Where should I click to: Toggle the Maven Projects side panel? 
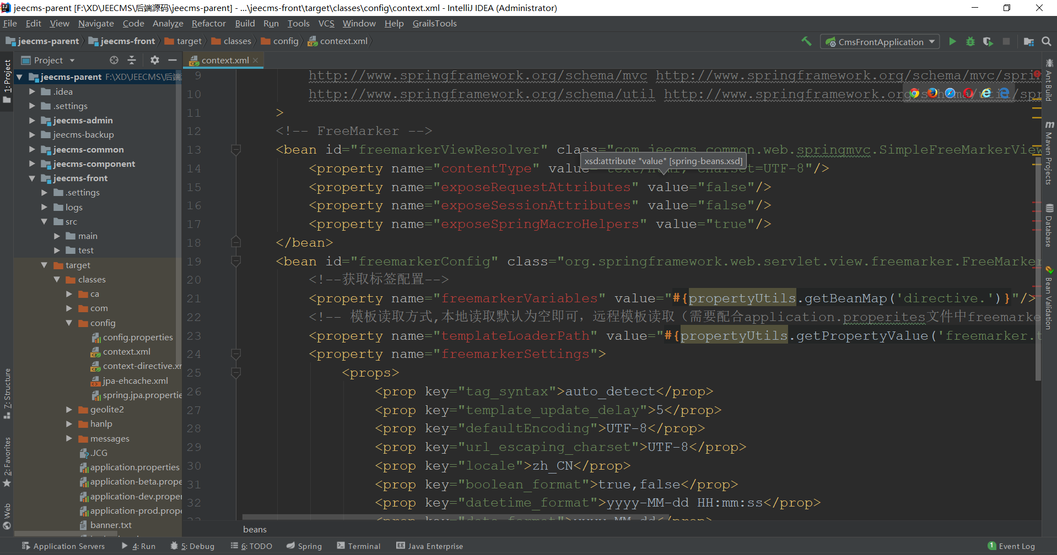[x=1049, y=154]
